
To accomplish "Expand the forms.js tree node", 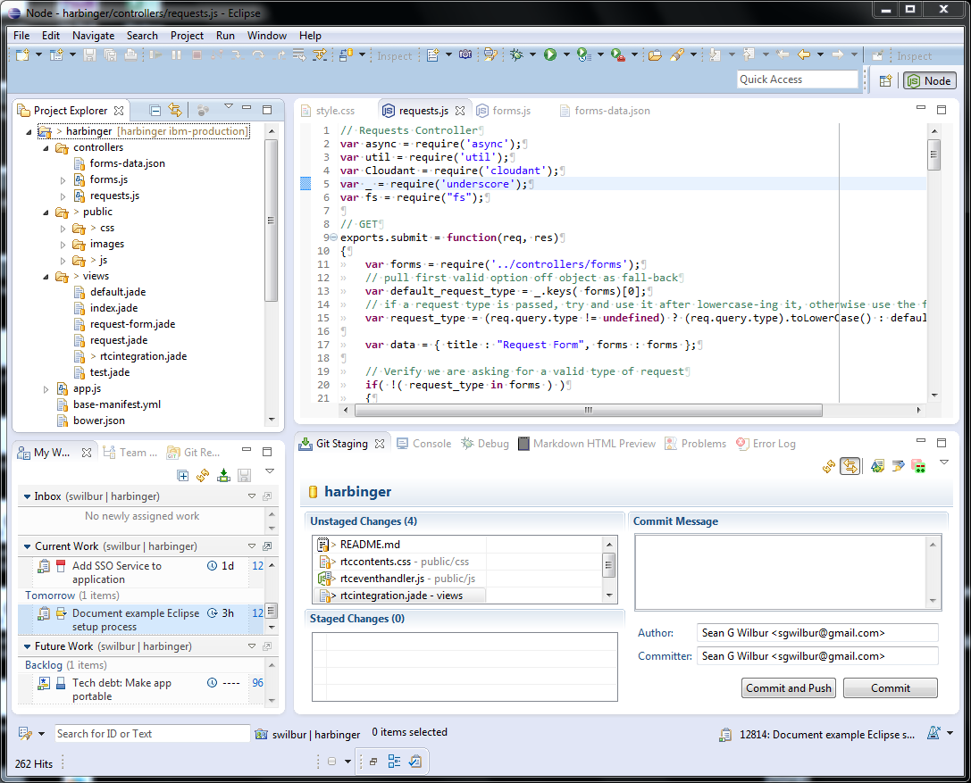I will pos(63,180).
